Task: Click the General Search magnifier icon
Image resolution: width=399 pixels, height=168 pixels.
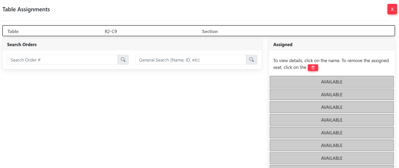Action: tap(251, 60)
